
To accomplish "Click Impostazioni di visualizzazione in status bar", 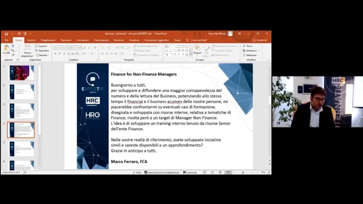I will click(x=162, y=172).
